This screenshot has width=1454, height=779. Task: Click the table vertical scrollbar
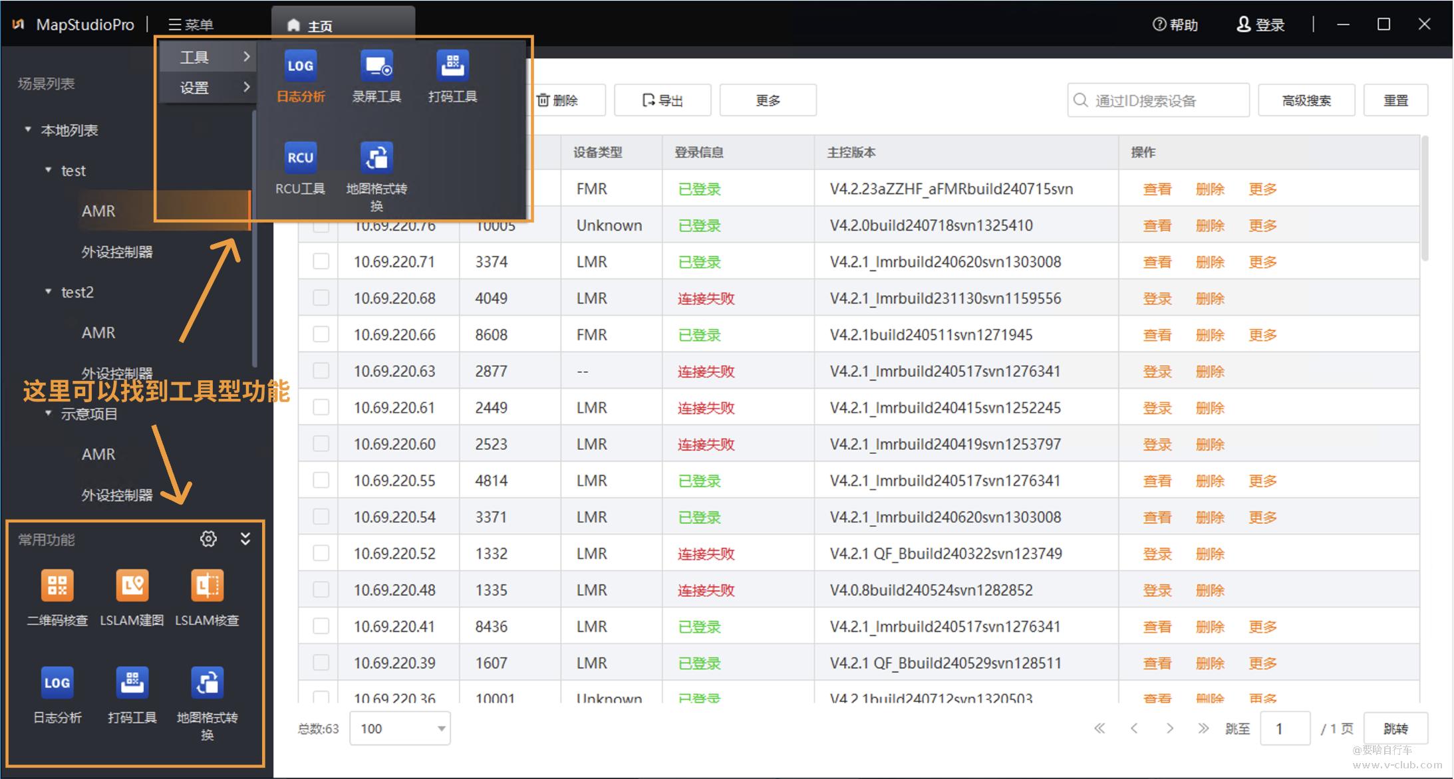pyautogui.click(x=1424, y=198)
